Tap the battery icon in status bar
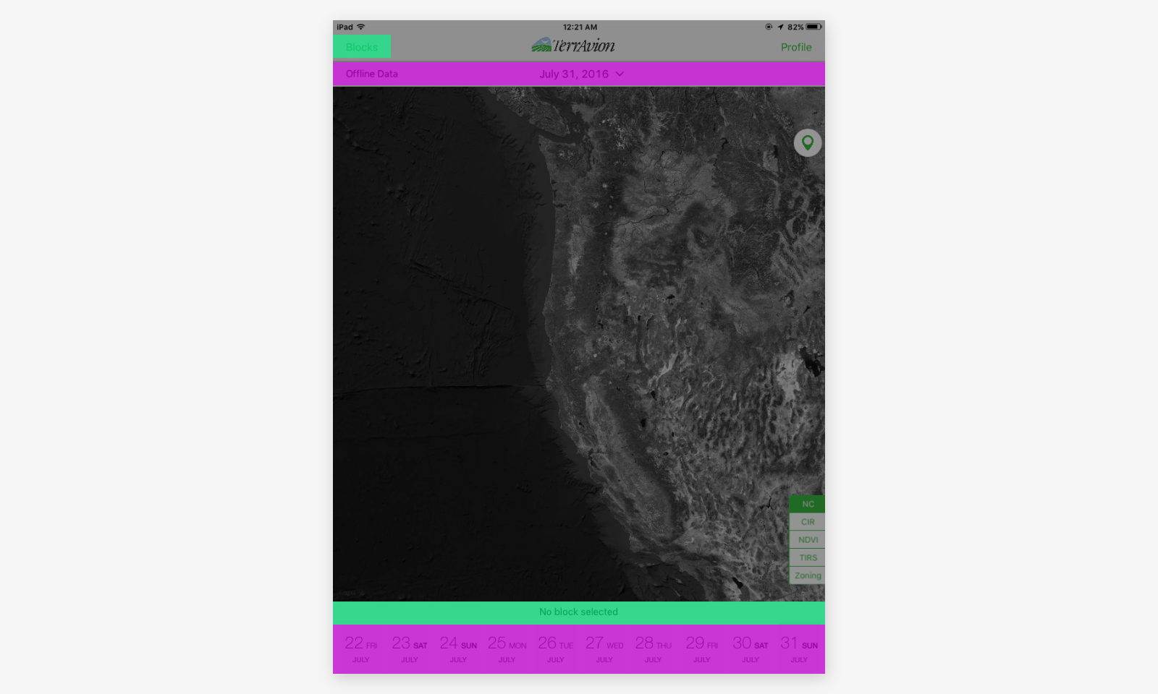 tap(813, 27)
